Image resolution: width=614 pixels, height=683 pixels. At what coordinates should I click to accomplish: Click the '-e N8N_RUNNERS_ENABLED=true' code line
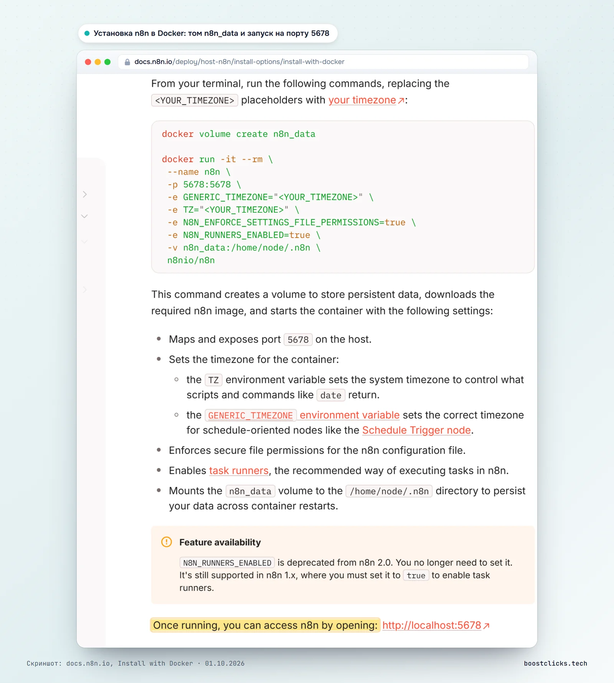click(x=244, y=235)
